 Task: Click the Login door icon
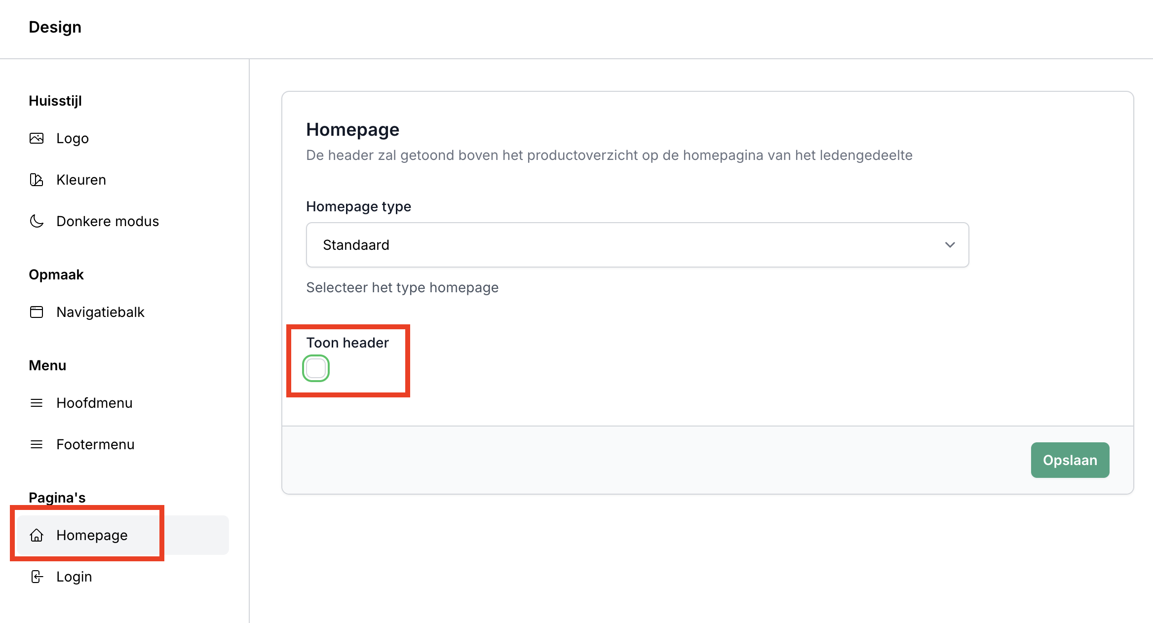click(37, 577)
